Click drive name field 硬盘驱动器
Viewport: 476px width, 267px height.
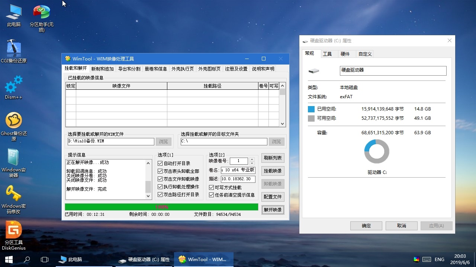click(x=393, y=71)
